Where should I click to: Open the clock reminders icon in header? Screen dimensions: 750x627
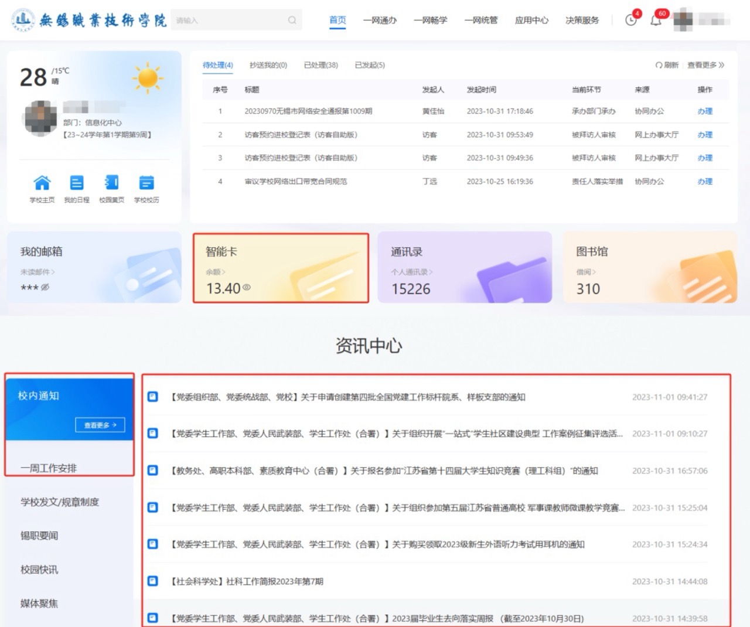pos(631,21)
